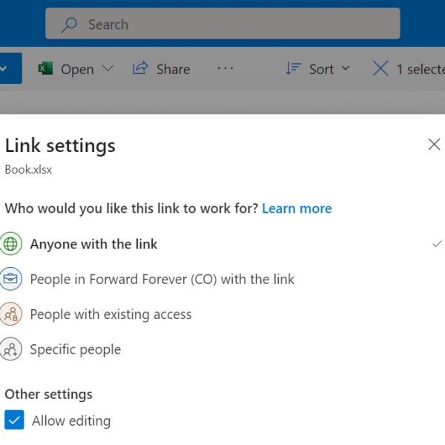Click the magnifier icon in Search box
The width and height of the screenshot is (445, 445).
click(69, 24)
